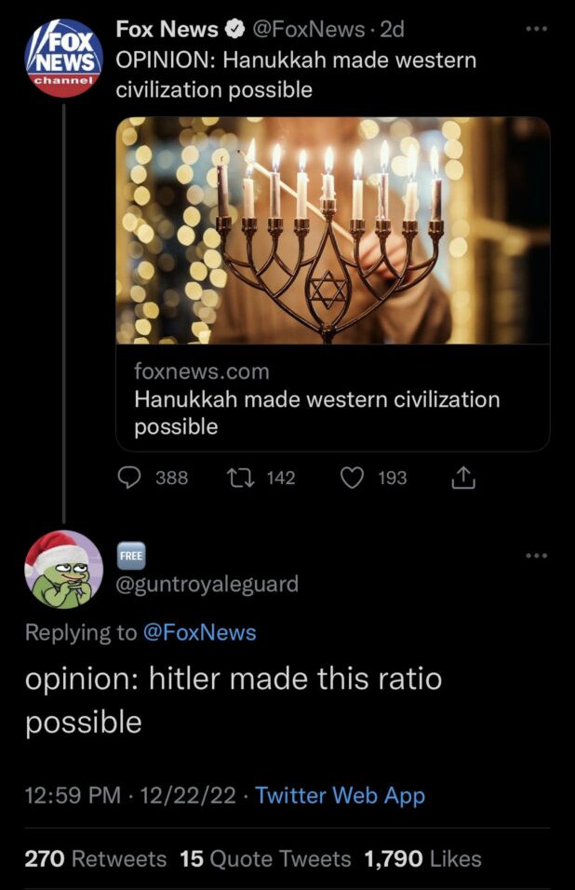This screenshot has width=575, height=890.
Task: Retweet the Fox News post
Action: (240, 478)
